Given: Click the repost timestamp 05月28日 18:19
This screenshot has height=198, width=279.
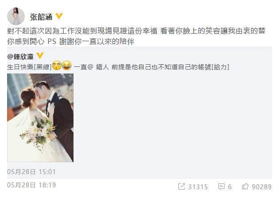Looking at the screenshot, I should pos(31,185).
